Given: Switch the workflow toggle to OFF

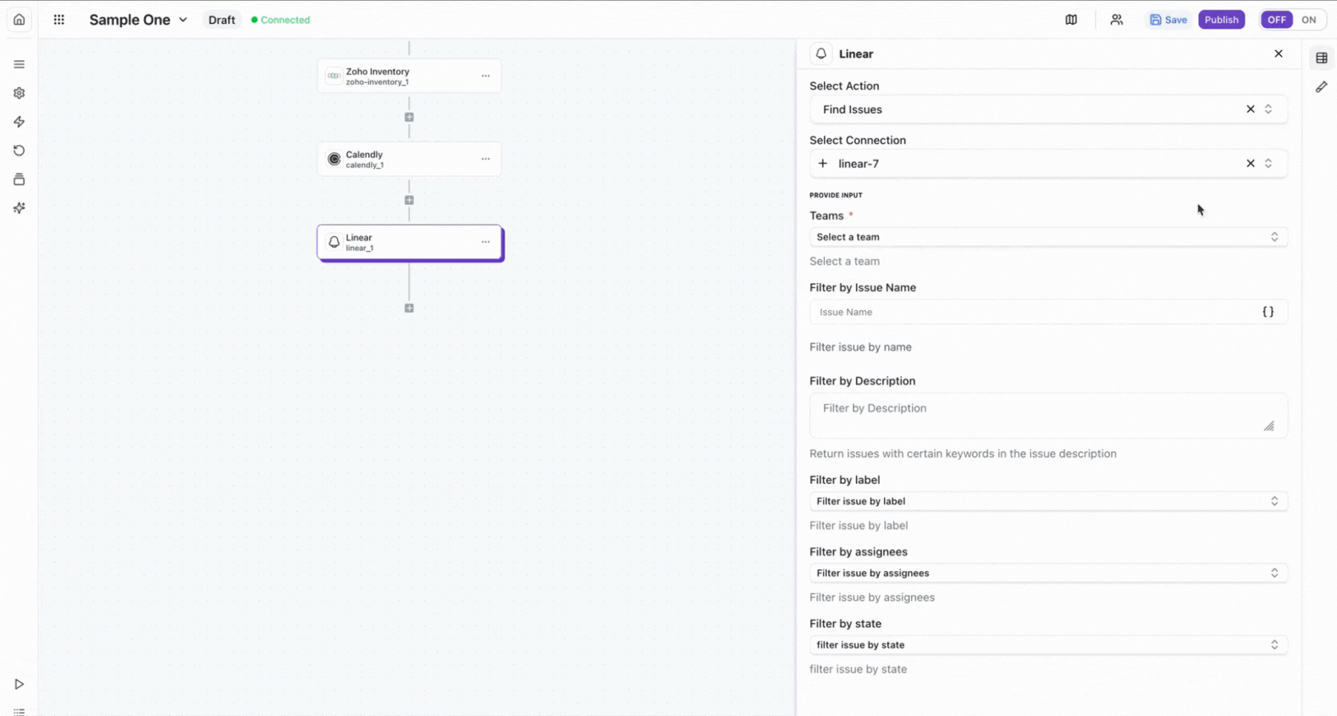Looking at the screenshot, I should pyautogui.click(x=1276, y=20).
